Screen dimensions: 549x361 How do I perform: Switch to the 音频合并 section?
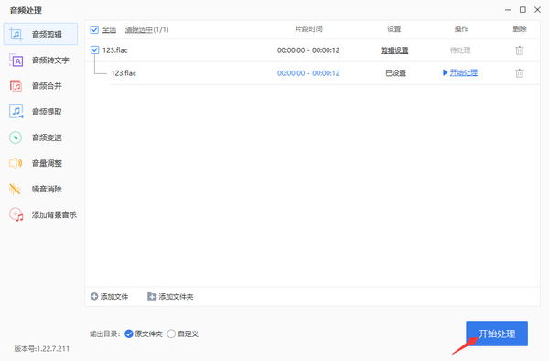[x=40, y=86]
